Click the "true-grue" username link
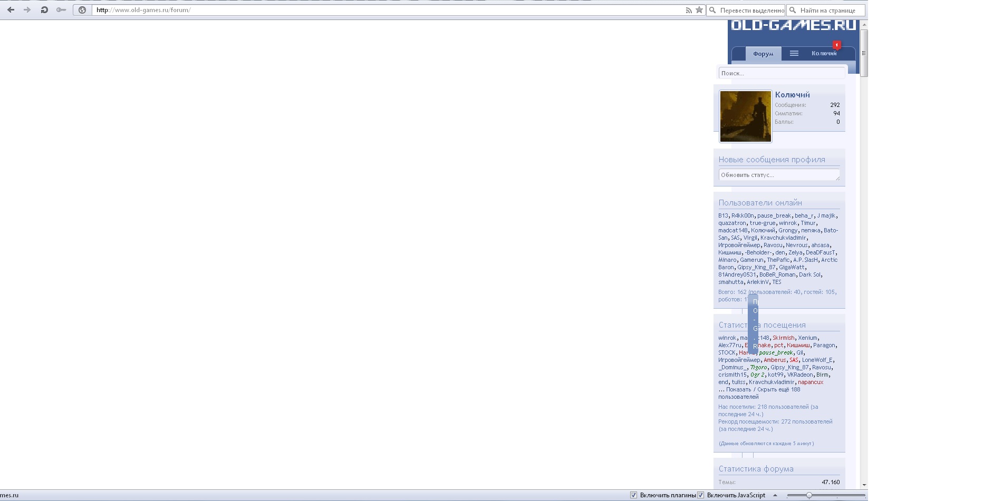This screenshot has width=993, height=501. click(x=763, y=223)
